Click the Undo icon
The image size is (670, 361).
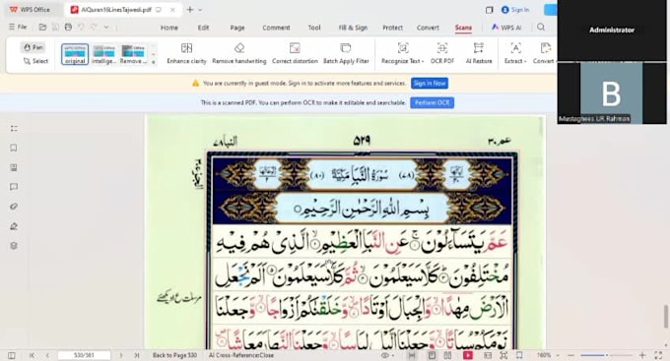click(x=81, y=27)
